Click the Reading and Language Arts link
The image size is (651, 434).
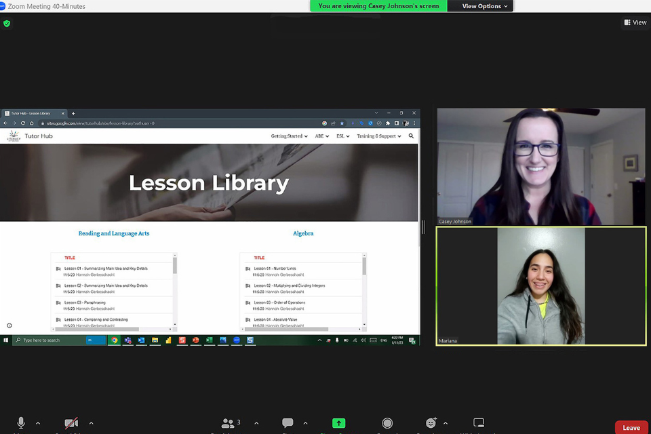pyautogui.click(x=114, y=233)
